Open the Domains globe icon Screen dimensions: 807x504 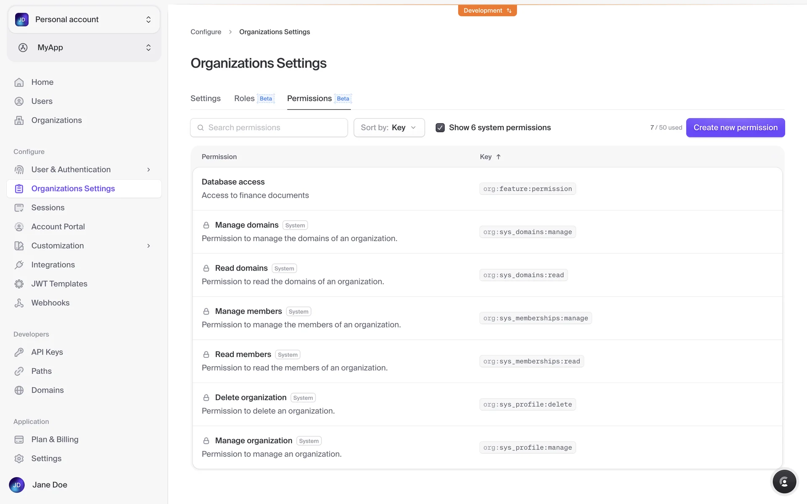(x=19, y=390)
